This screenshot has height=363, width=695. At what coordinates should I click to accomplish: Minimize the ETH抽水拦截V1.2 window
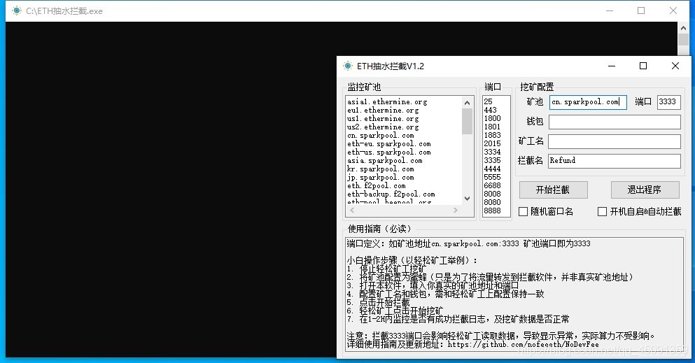pos(612,66)
